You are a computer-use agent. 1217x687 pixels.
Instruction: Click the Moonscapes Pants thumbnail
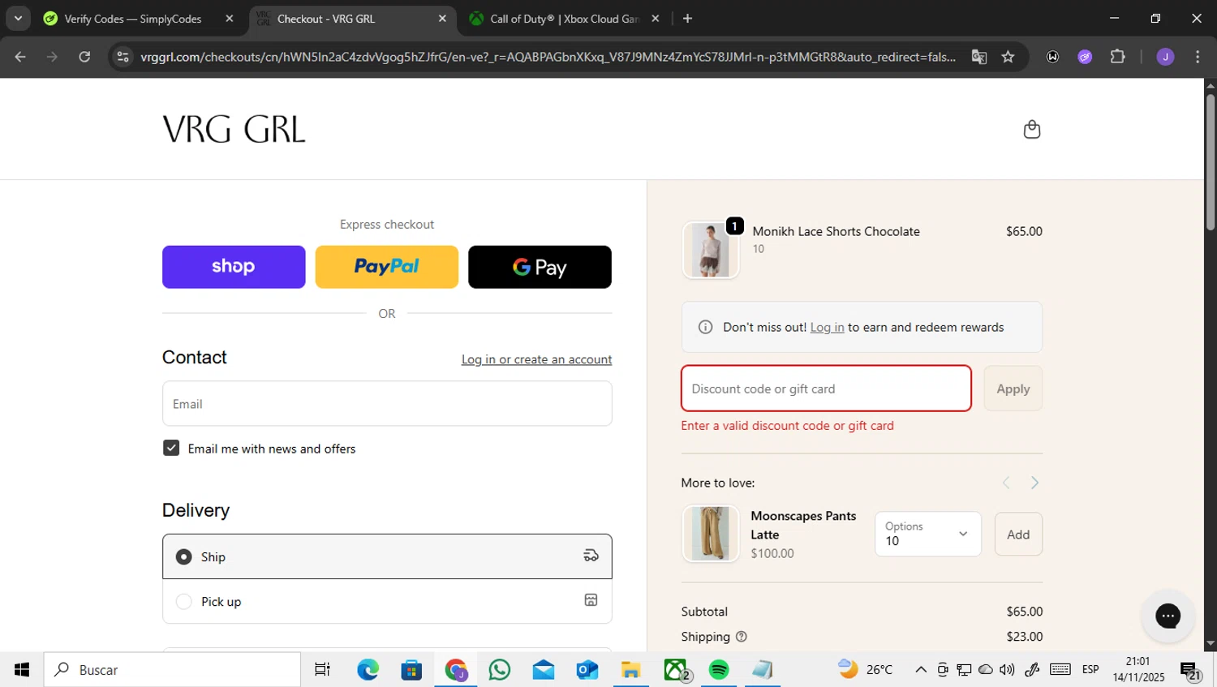(x=711, y=534)
